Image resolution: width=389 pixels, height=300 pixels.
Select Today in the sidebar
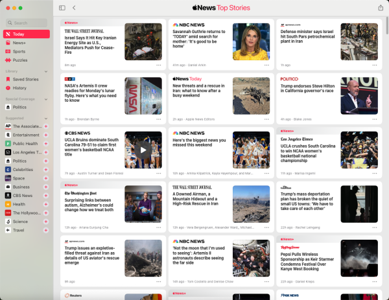[x=27, y=34]
